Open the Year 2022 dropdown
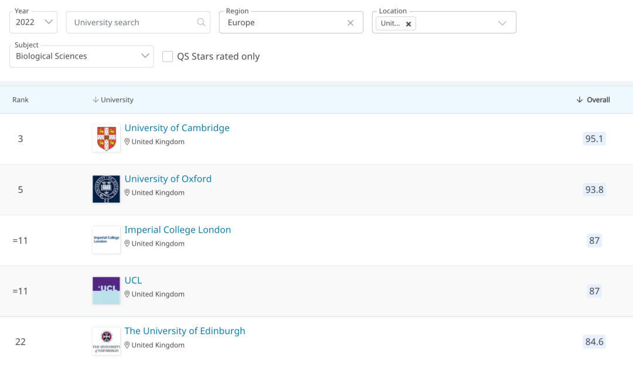The image size is (633, 367). coord(33,22)
